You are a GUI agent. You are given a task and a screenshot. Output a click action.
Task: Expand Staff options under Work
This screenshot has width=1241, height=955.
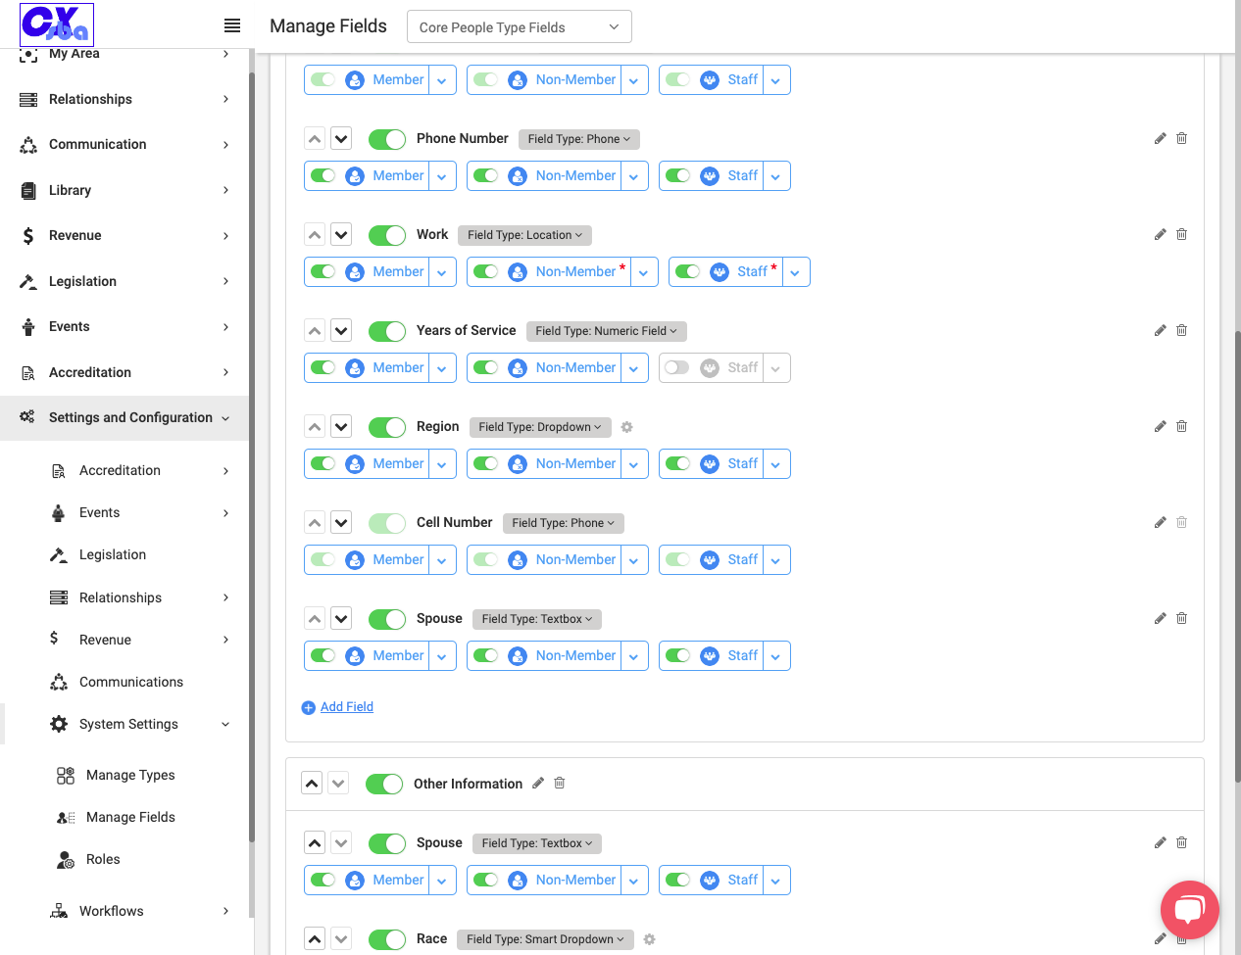click(x=795, y=272)
